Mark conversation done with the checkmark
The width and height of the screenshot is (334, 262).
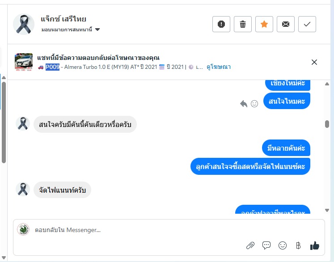307,24
